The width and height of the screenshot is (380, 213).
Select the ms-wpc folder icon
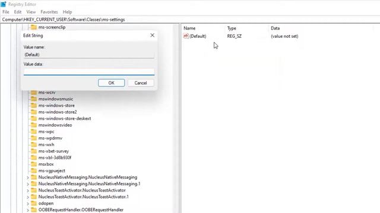pos(34,131)
